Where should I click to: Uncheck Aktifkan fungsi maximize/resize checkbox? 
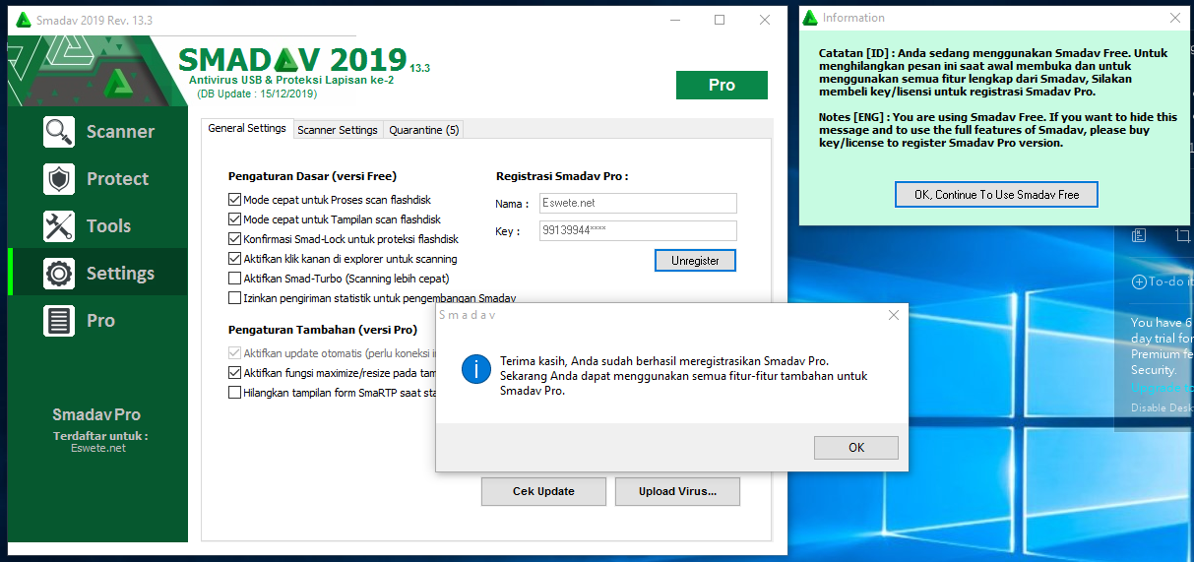pos(234,373)
